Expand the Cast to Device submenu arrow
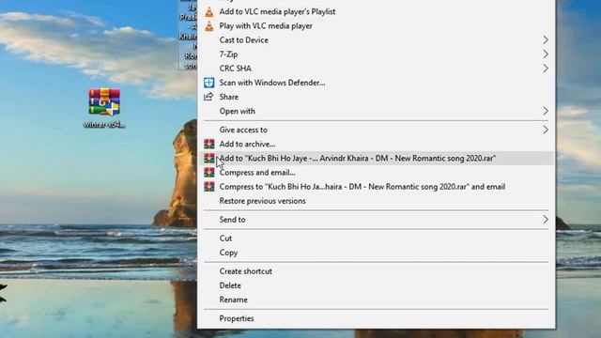Screen dimensions: 601x338 pyautogui.click(x=546, y=39)
